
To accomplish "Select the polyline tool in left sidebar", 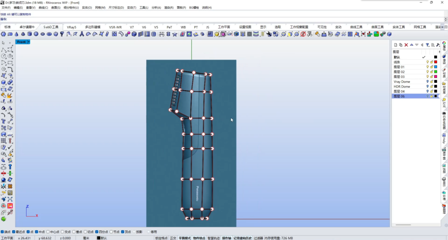I will pos(3,50).
